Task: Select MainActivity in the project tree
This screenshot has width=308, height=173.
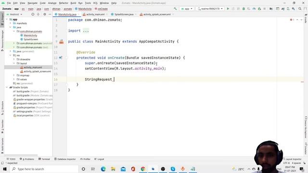Action: pos(30,35)
